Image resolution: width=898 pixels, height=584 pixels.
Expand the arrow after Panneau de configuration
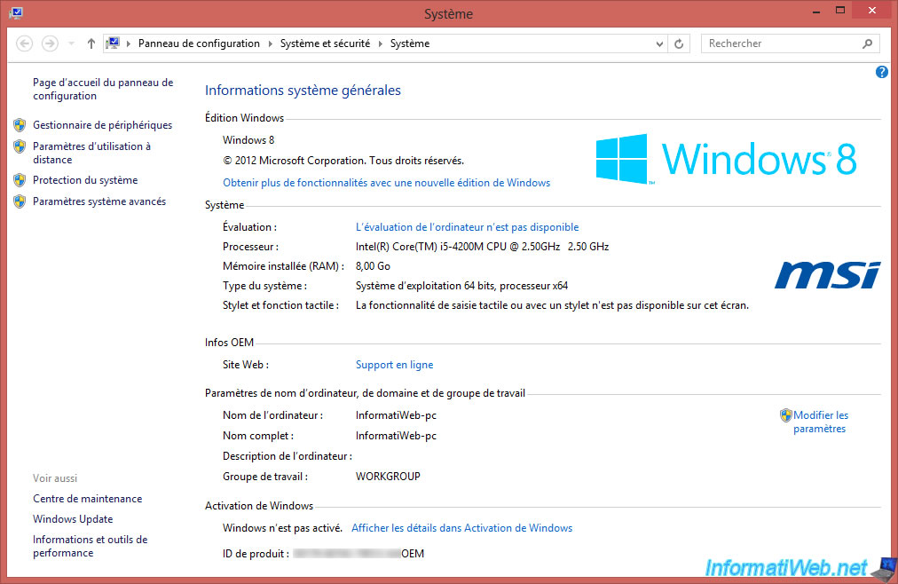tap(271, 43)
